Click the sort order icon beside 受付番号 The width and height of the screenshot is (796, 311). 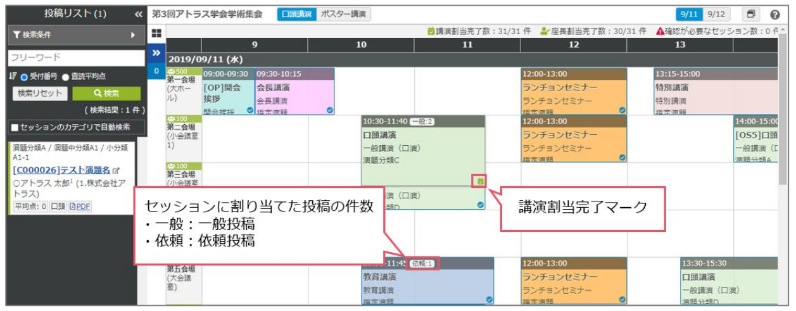tap(13, 76)
